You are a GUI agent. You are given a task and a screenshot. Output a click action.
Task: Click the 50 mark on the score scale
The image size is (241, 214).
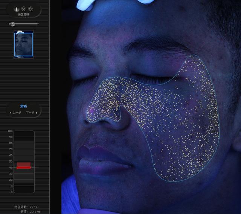pyautogui.click(x=11, y=161)
